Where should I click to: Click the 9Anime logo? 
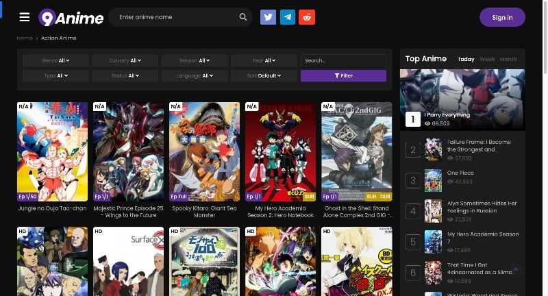(71, 18)
